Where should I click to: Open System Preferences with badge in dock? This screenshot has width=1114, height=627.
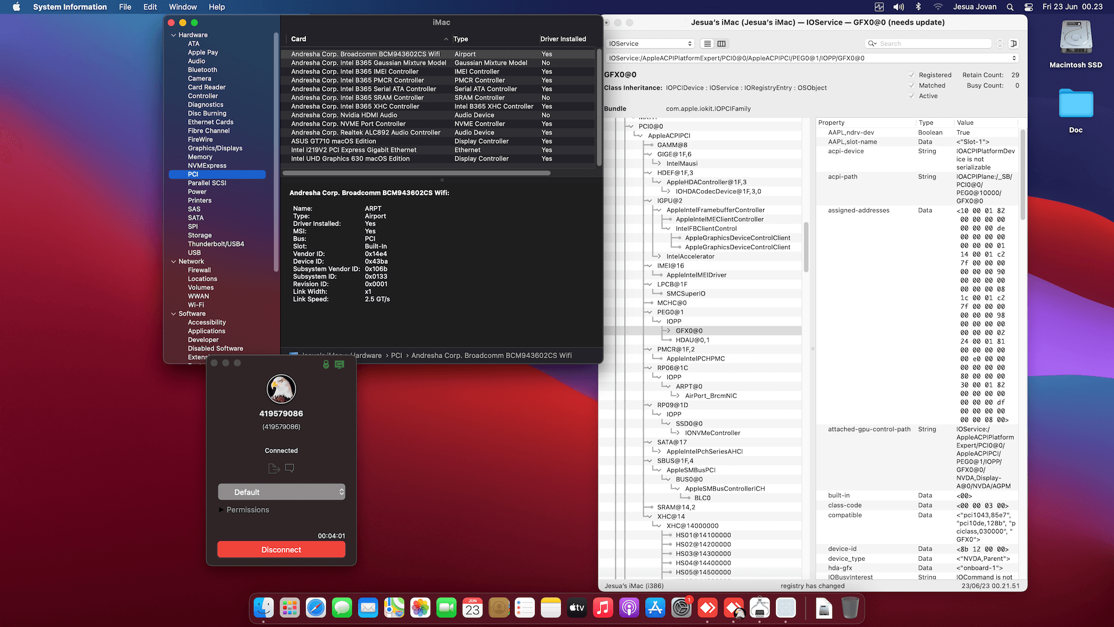(682, 608)
